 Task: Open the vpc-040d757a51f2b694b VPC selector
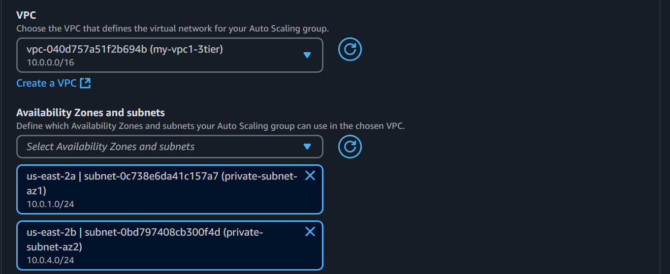[x=170, y=55]
